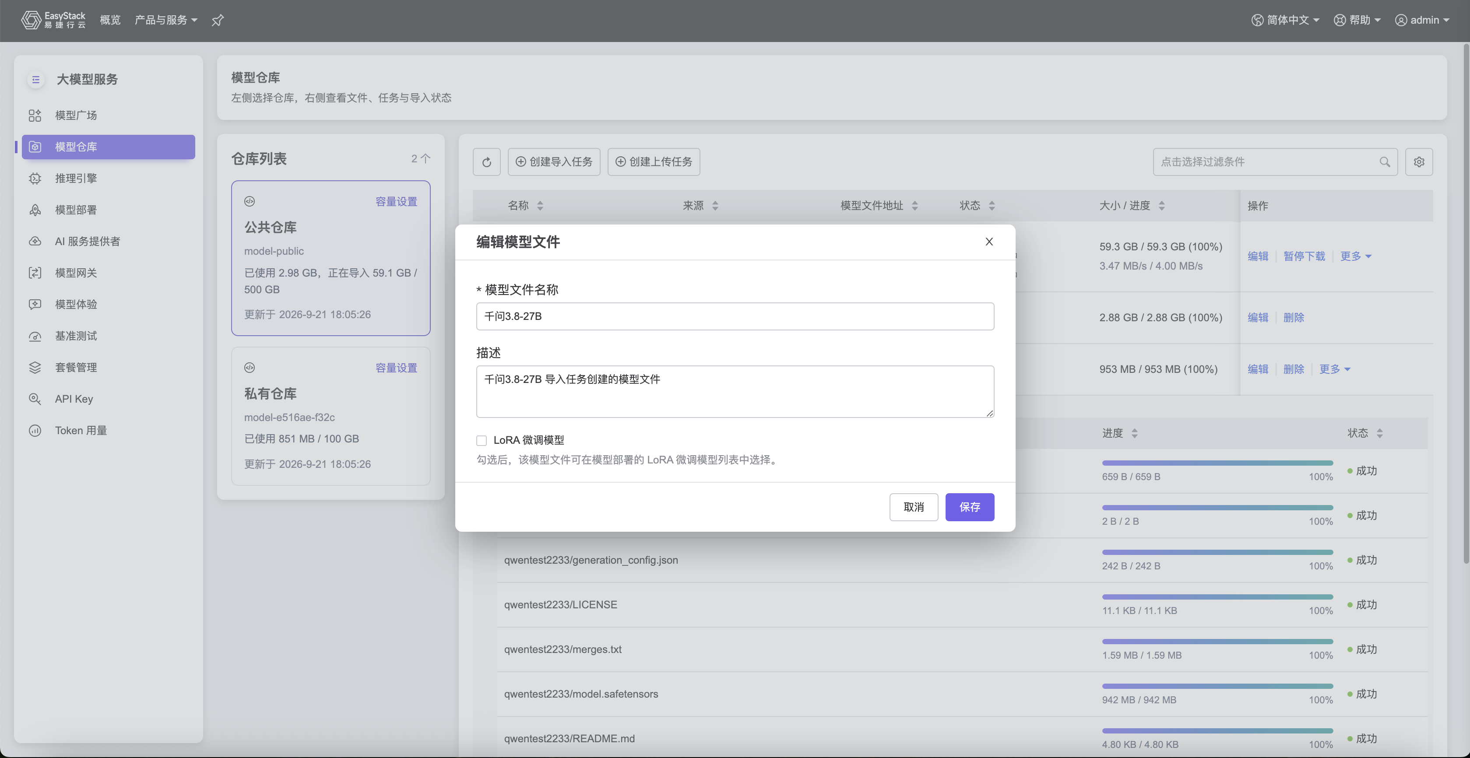The image size is (1470, 758).
Task: Click the search magnifier icon
Action: [x=1385, y=162]
